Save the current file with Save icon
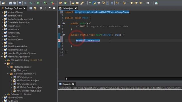 pyautogui.click(x=10, y=3)
